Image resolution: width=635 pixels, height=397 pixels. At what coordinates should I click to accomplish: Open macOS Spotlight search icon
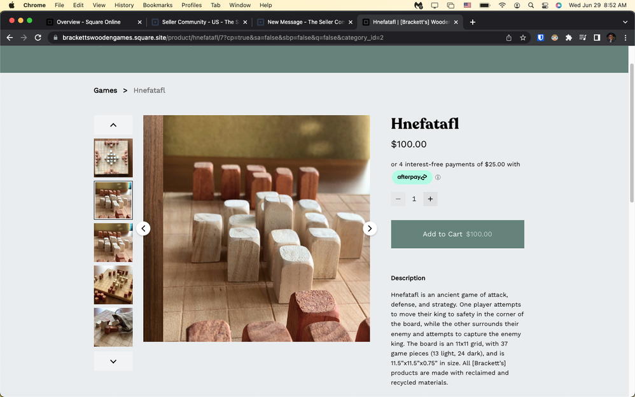531,5
